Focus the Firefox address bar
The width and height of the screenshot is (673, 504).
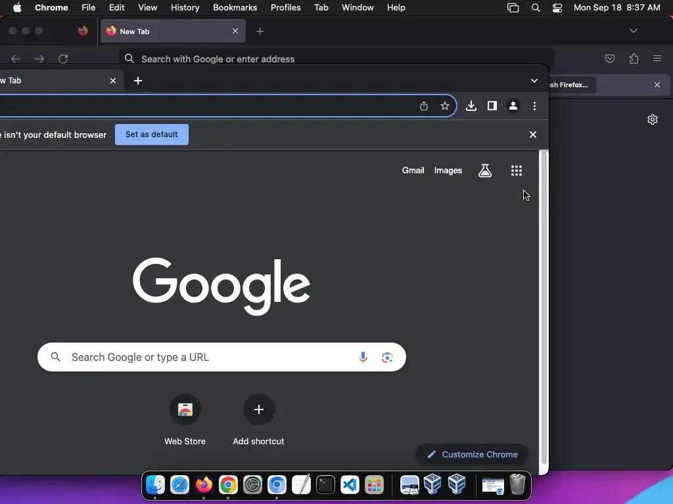336,58
